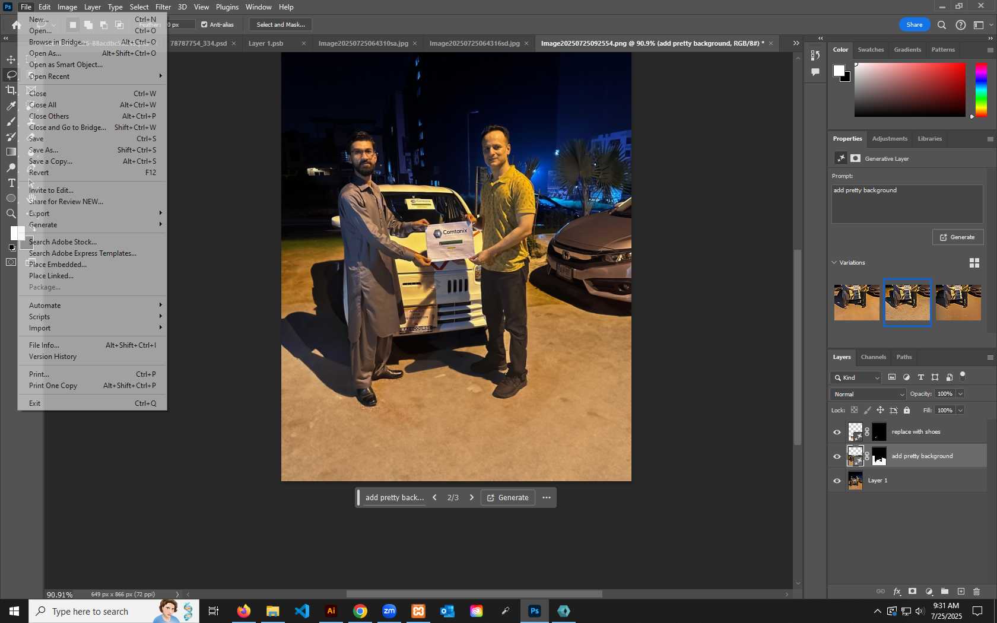Select the Brush tool
Viewport: 997px width, 623px height.
pyautogui.click(x=11, y=121)
